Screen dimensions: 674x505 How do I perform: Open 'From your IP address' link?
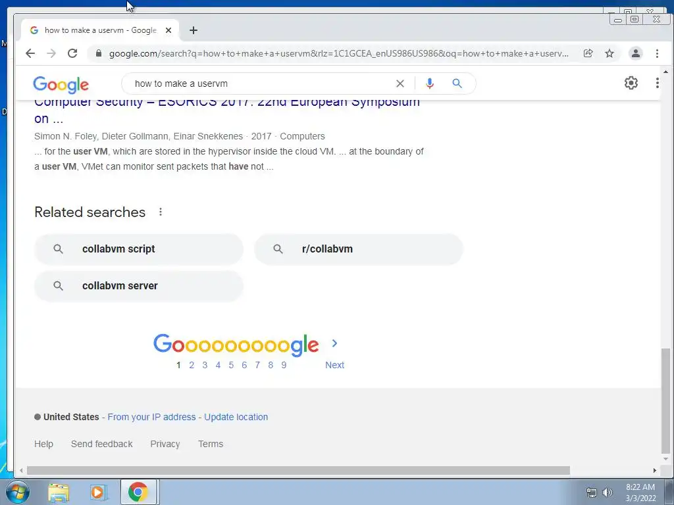click(x=151, y=417)
